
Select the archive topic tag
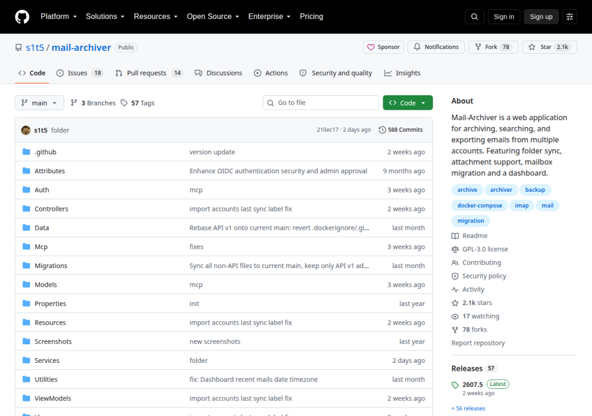(467, 190)
